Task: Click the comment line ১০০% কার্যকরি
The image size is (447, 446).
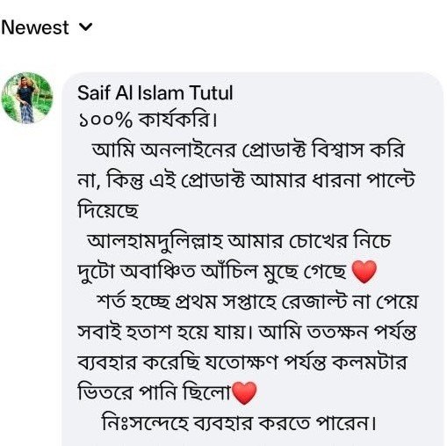Action: [x=148, y=121]
